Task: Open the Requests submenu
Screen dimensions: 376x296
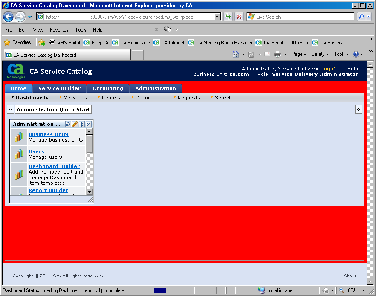Action: click(187, 98)
